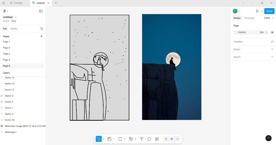Toggle page background visibility eye icon

click(x=272, y=33)
